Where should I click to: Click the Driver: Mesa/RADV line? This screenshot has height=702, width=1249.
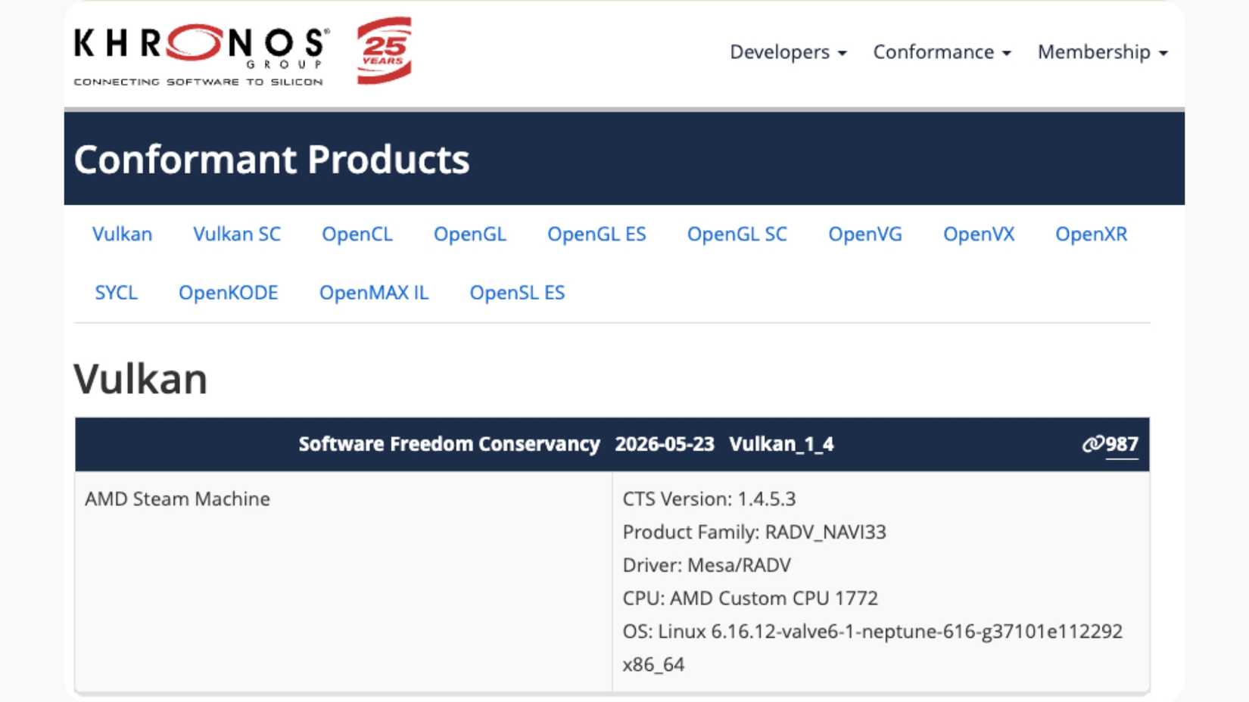tap(706, 565)
